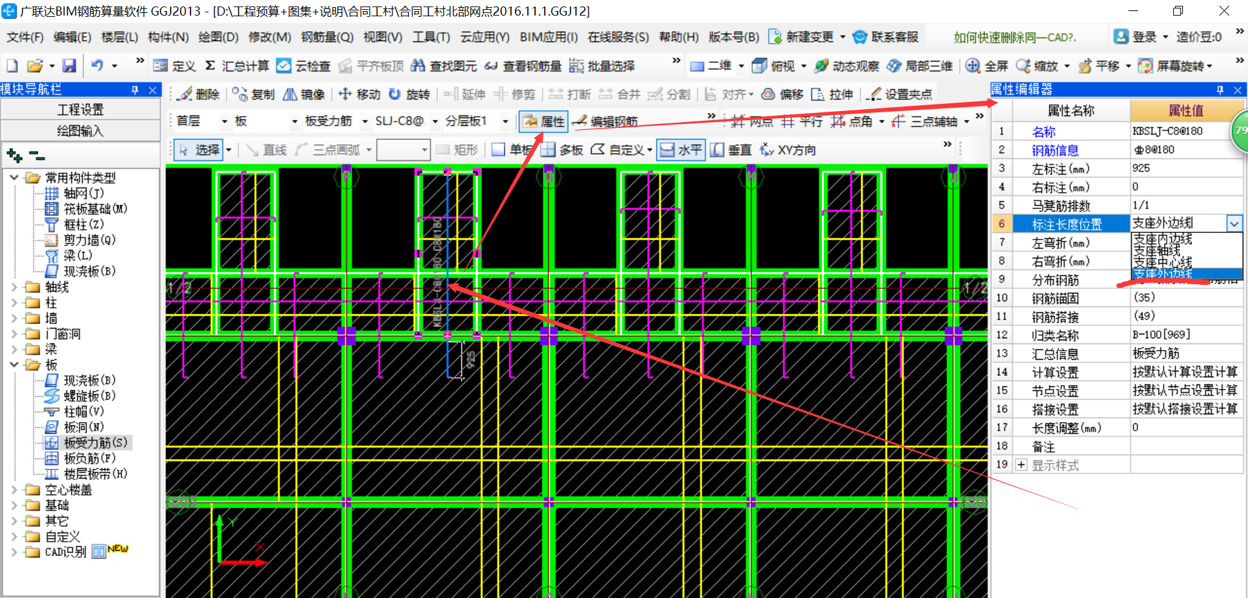
Task: Open 板 component type dropdown
Action: (x=294, y=121)
